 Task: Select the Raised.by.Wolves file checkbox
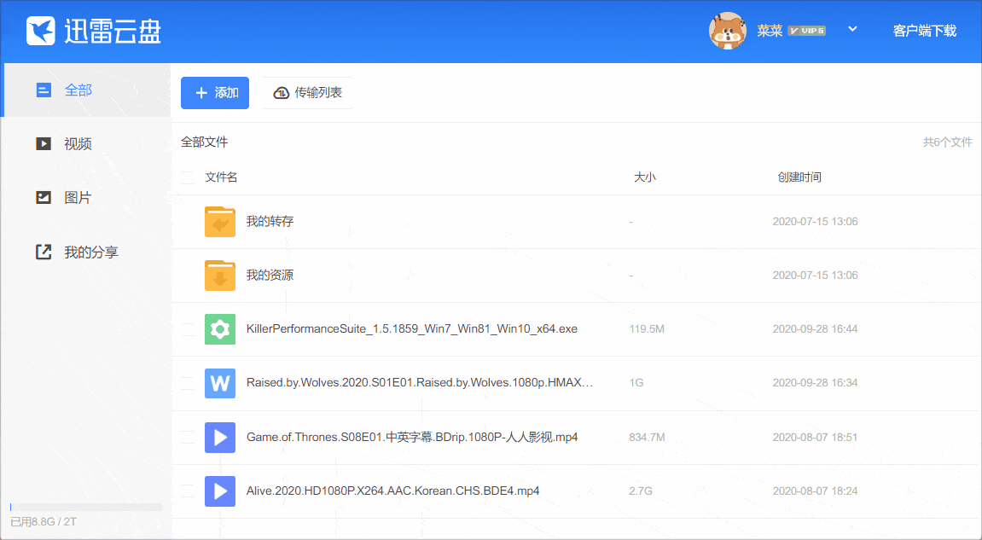coord(188,383)
